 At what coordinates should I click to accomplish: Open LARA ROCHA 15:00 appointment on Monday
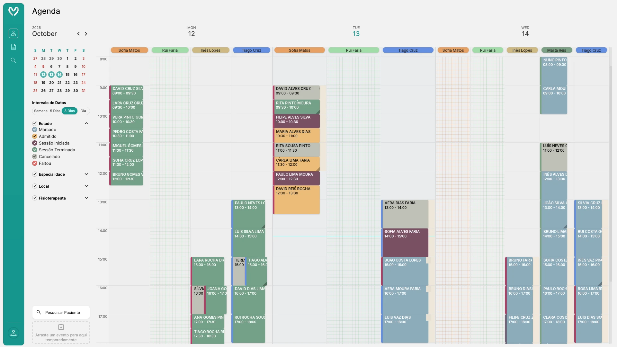[208, 271]
